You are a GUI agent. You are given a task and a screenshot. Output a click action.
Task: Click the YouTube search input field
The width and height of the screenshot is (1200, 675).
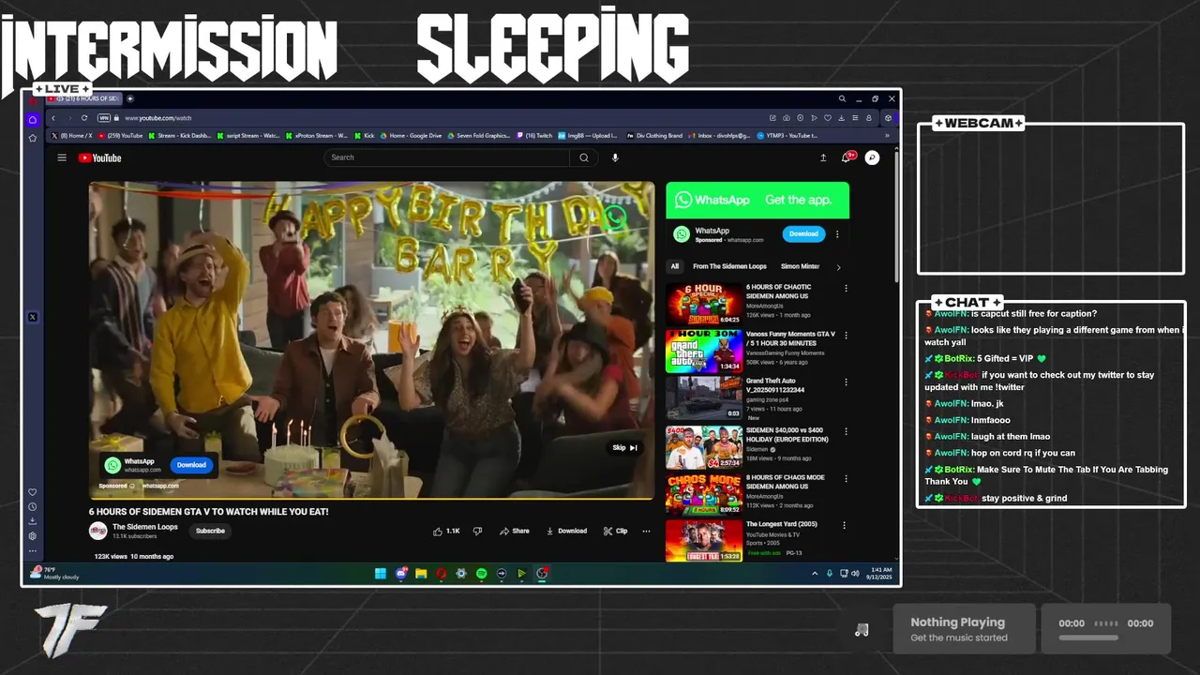447,157
